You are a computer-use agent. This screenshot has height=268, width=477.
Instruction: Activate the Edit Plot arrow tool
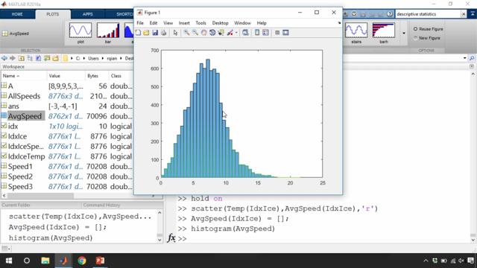176,33
